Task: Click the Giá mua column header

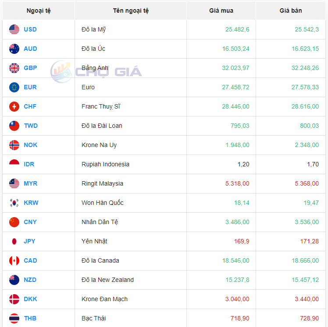Action: click(x=221, y=11)
